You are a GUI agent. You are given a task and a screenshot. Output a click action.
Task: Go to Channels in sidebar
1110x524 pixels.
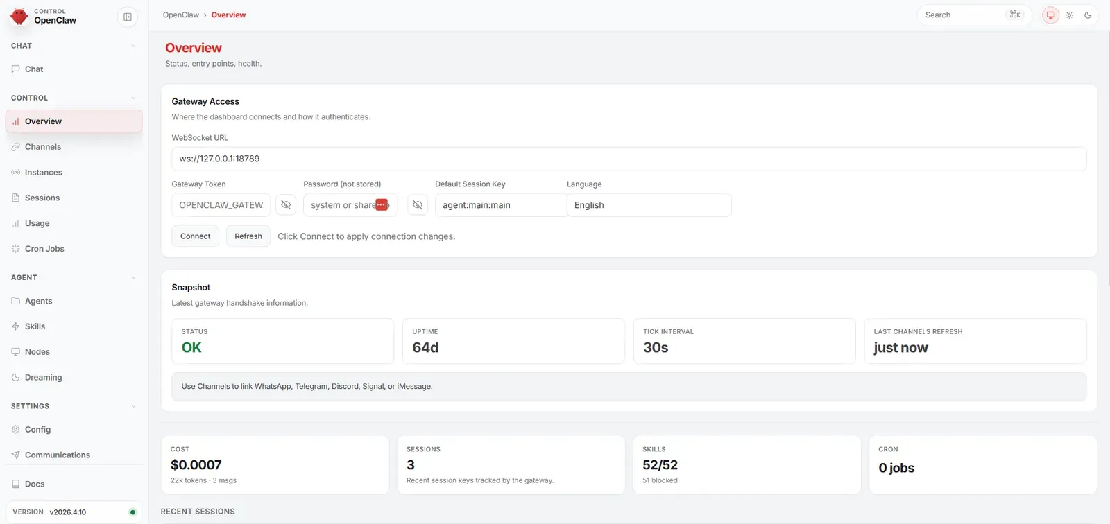tap(74, 147)
